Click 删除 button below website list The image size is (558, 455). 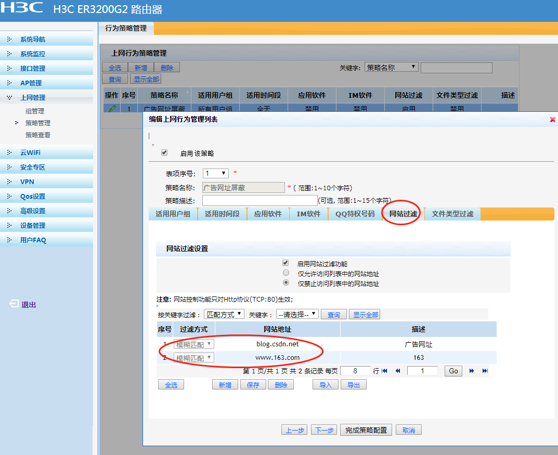(x=281, y=385)
